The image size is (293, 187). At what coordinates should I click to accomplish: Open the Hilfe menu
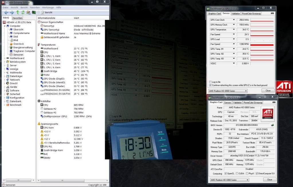coord(58,7)
